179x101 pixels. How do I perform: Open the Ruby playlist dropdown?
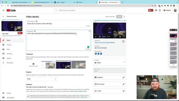point(42,79)
